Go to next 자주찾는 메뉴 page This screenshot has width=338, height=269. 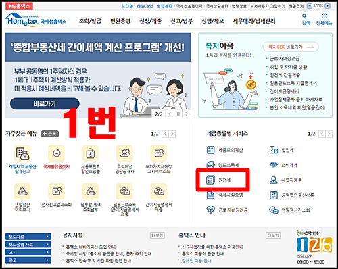(172, 134)
